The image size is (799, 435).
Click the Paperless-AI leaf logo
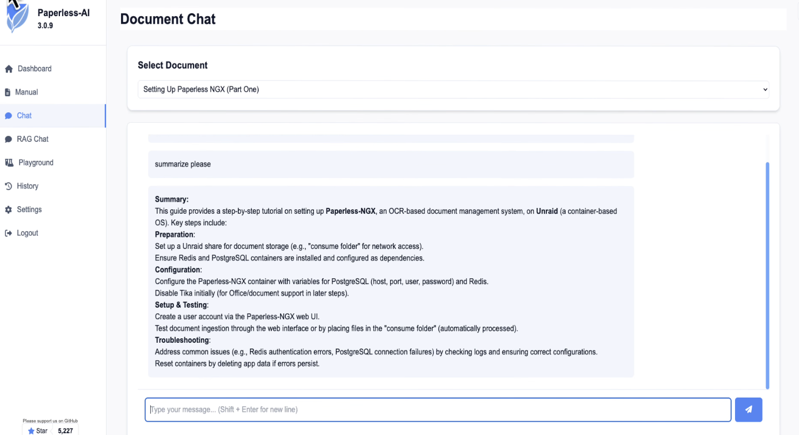point(17,17)
